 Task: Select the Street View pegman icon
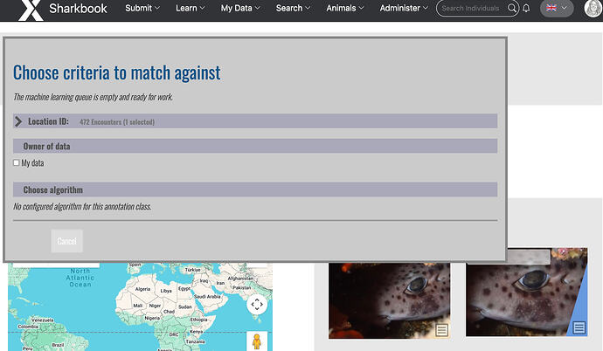[257, 340]
